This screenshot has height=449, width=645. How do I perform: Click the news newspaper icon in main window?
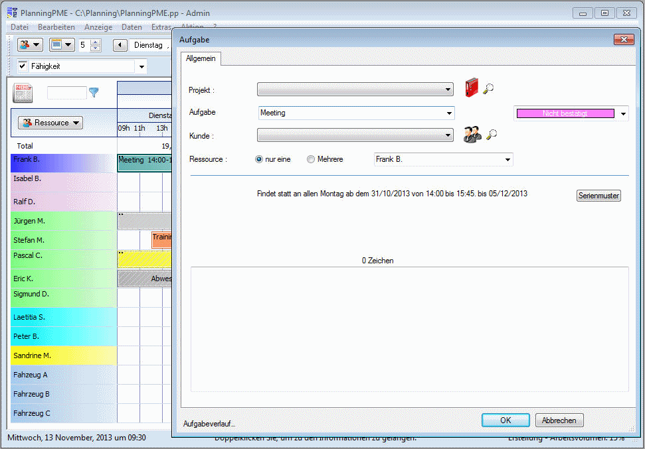pyautogui.click(x=23, y=93)
